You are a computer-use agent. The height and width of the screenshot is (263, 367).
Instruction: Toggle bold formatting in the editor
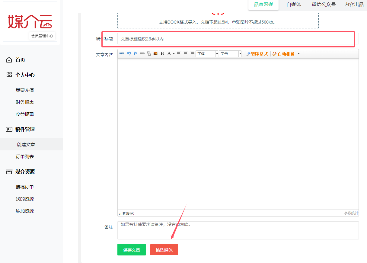[162, 53]
